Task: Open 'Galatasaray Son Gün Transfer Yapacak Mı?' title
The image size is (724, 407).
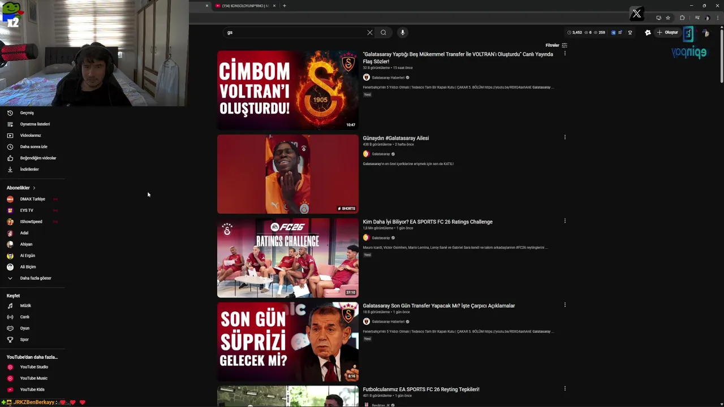Action: click(x=439, y=306)
